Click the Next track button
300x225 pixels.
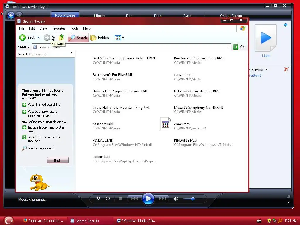[x=162, y=199]
